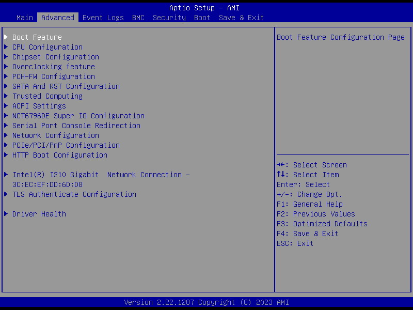Expand arrow beside CPU Configuration

[6, 47]
